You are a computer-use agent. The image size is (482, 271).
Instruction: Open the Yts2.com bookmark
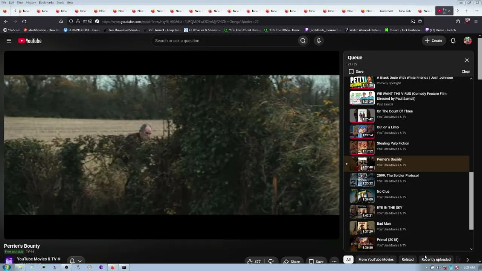[x=12, y=30]
